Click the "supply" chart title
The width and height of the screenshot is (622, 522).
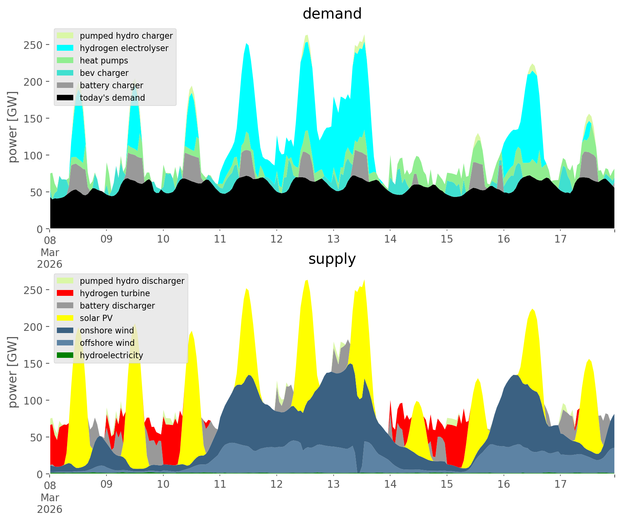tap(332, 259)
